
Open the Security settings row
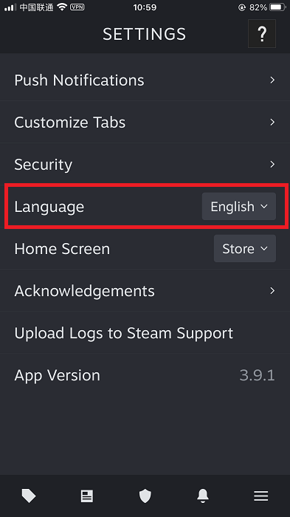coord(145,165)
